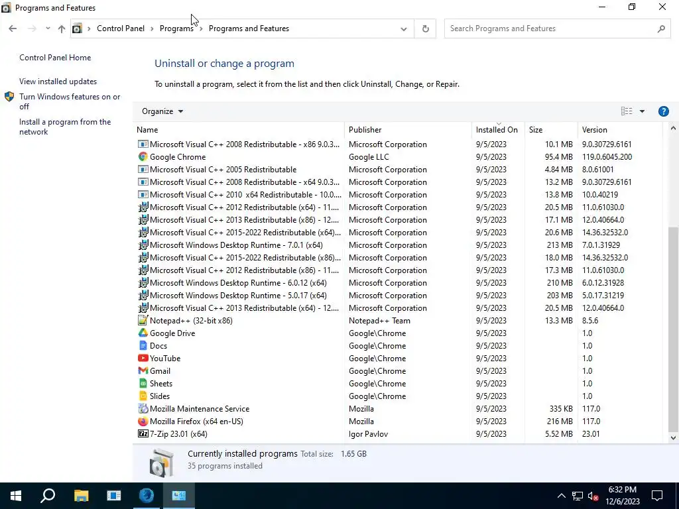This screenshot has height=509, width=679.
Task: Click Programs and Features breadcrumb
Action: tap(249, 28)
